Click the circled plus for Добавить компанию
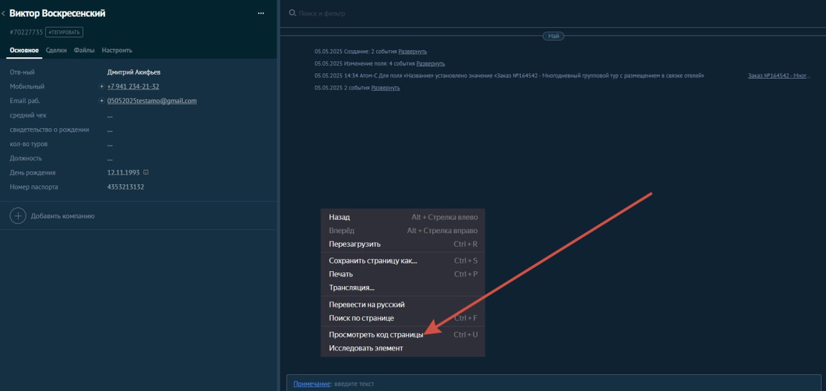Viewport: 826px width, 391px height. pyautogui.click(x=18, y=216)
